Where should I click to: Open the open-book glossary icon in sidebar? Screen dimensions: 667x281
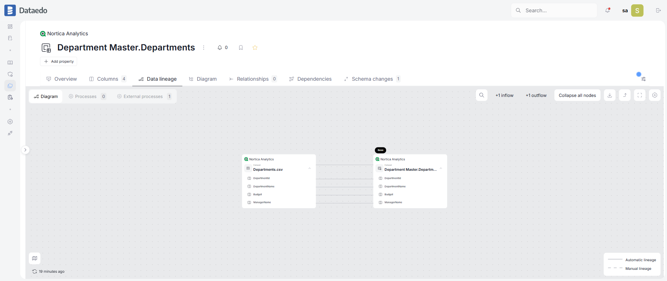(10, 63)
